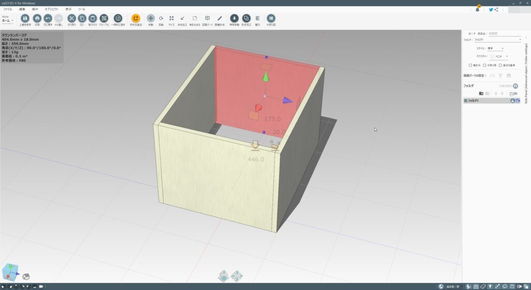Click the add new folder button
This screenshot has width=531, height=290.
click(x=481, y=93)
